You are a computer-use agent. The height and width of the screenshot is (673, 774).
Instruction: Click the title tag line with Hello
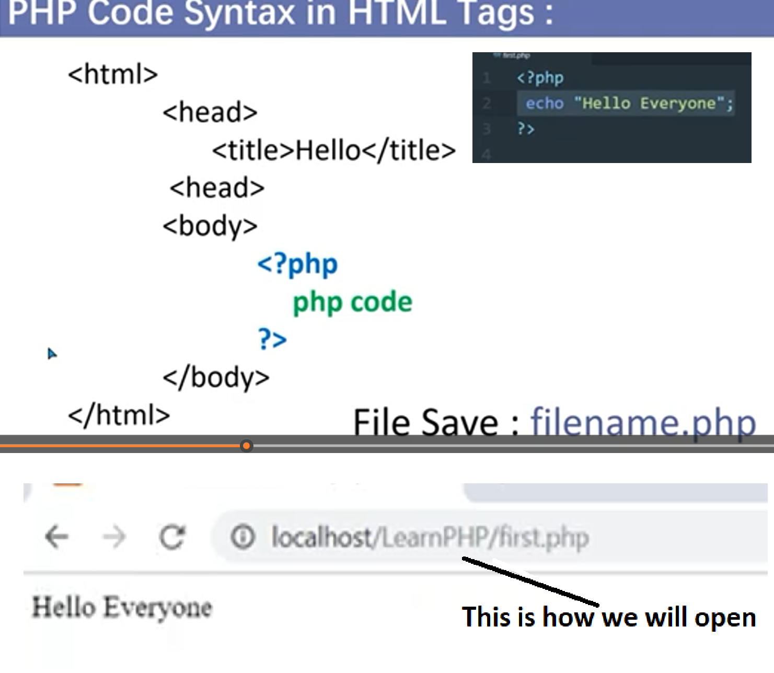(333, 150)
